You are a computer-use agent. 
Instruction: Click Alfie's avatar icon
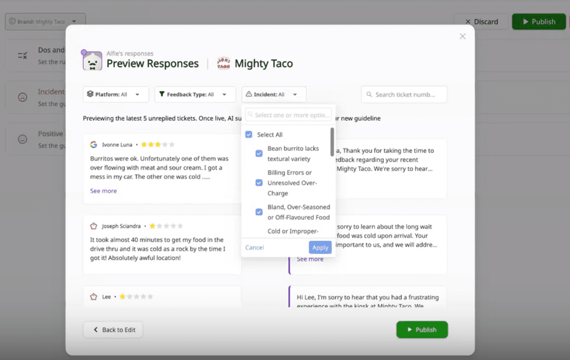(x=92, y=60)
